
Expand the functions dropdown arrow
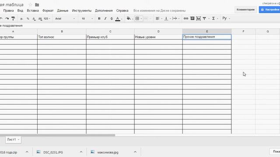pos(217,19)
